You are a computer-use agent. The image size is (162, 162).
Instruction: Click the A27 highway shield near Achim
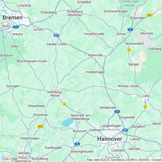pyautogui.click(x=56, y=35)
